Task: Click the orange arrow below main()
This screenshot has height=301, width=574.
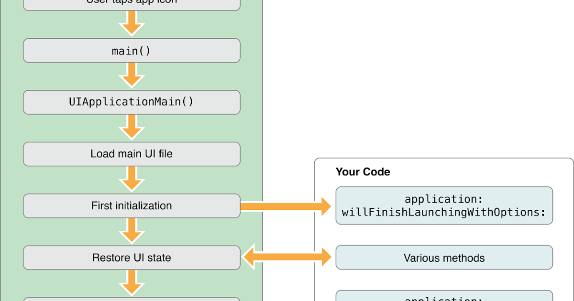Action: pos(132,75)
